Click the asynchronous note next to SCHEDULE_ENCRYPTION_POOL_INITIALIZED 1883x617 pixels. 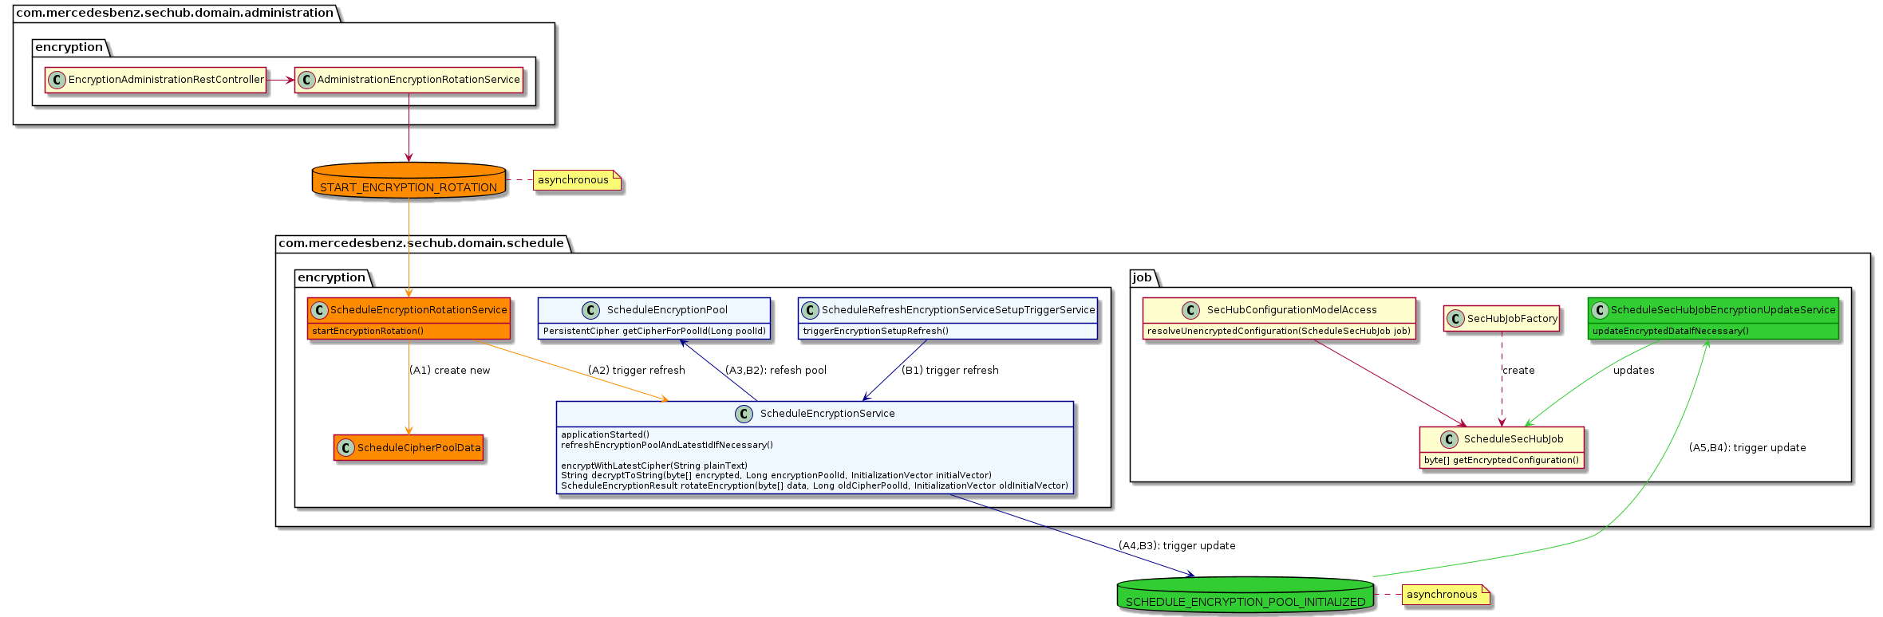click(x=1446, y=595)
